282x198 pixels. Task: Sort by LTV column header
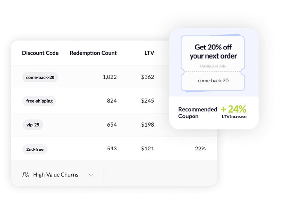point(149,53)
